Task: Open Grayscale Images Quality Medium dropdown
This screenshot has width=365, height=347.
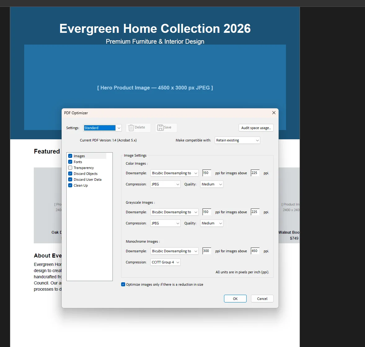Action: pos(212,223)
